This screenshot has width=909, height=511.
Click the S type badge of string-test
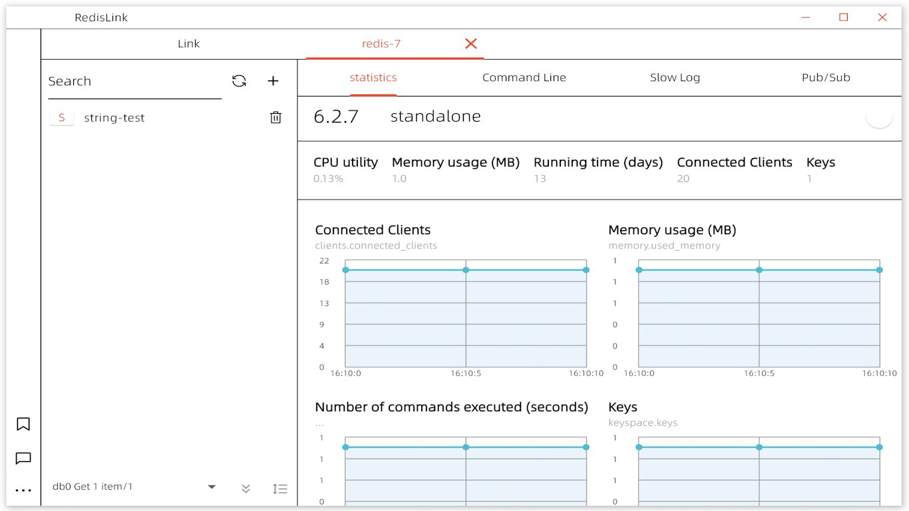(x=62, y=118)
